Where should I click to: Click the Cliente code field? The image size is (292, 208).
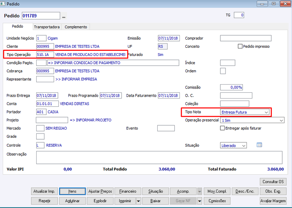45,47
